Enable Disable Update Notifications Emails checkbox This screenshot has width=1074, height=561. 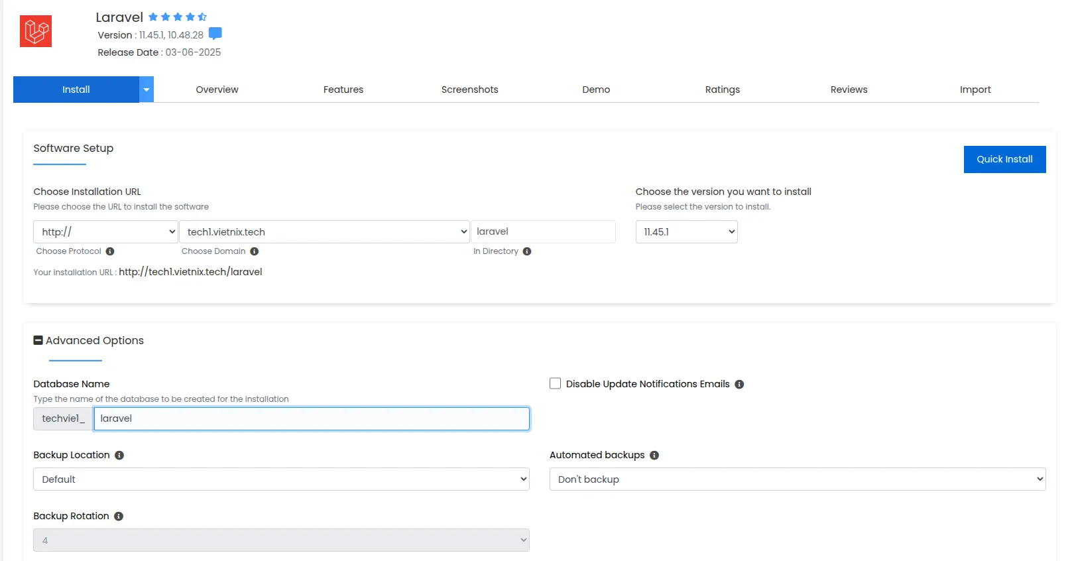[556, 383]
